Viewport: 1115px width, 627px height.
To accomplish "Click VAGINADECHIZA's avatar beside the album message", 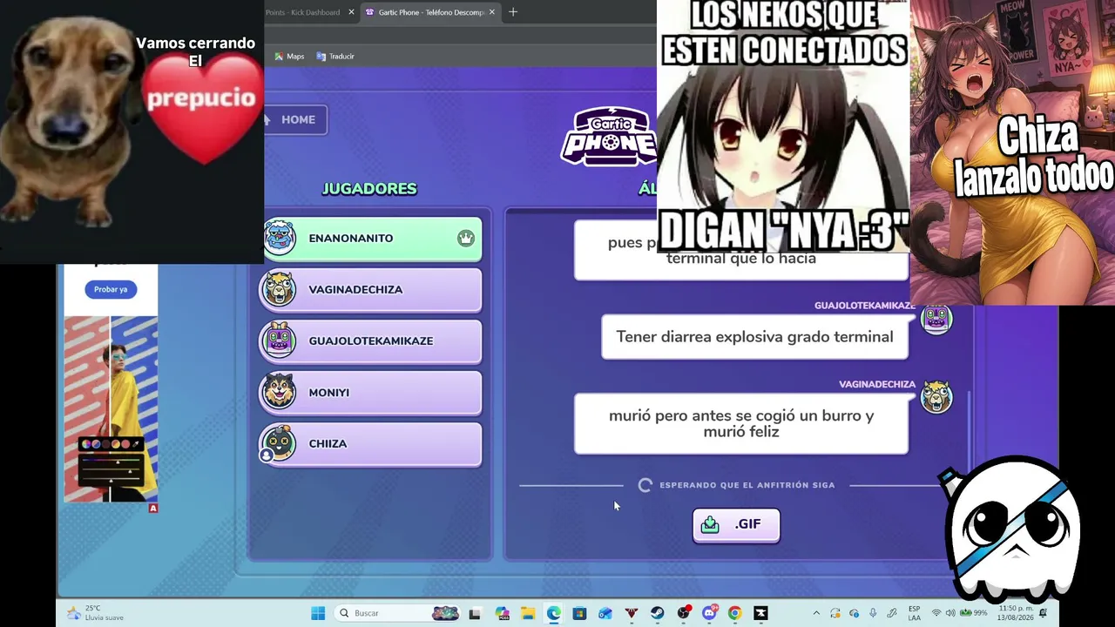I will click(936, 397).
